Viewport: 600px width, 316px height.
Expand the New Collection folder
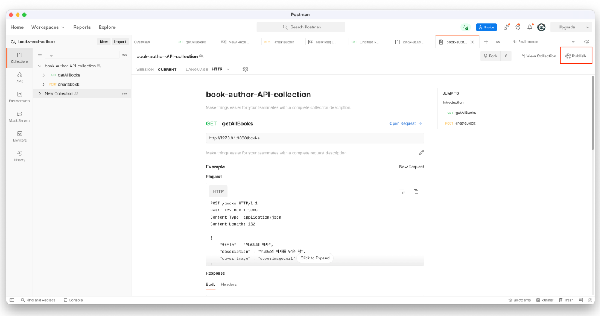point(40,93)
